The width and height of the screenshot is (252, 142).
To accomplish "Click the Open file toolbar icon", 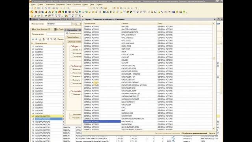I will [35, 8].
